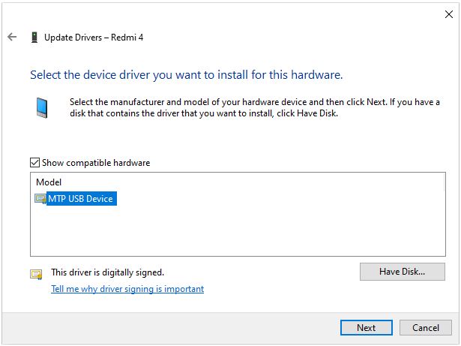Click the Redmi 4 device icon in the title bar
This screenshot has width=461, height=346.
point(34,37)
